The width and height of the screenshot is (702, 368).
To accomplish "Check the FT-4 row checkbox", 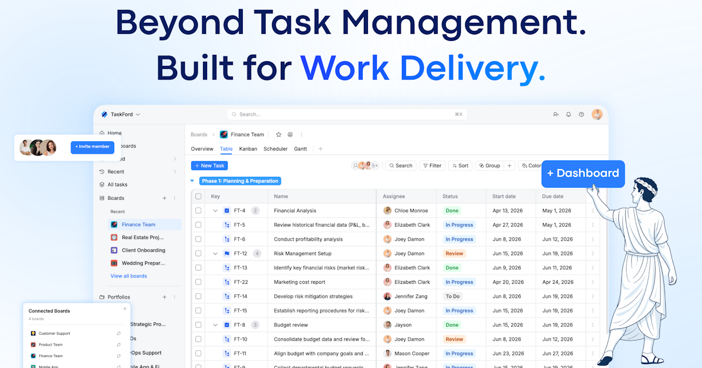I will [x=198, y=211].
